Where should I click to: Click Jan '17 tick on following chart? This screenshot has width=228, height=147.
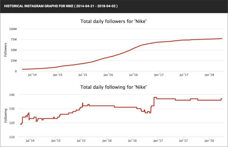click(158, 141)
